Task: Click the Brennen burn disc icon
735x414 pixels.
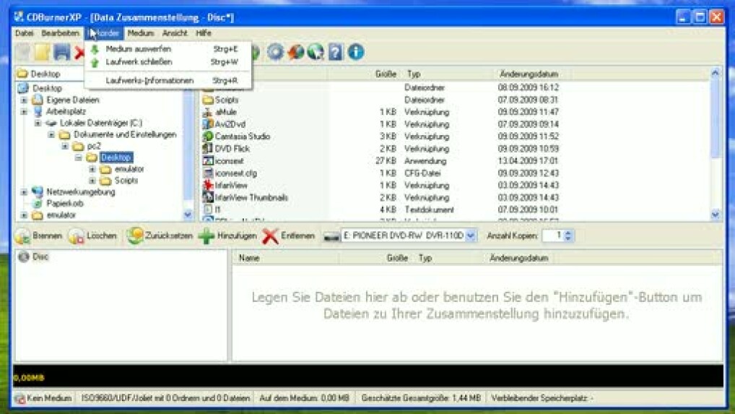Action: click(22, 236)
